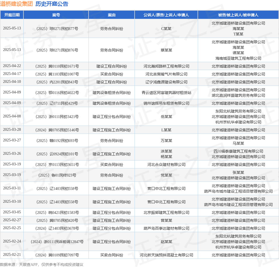This screenshot has width=279, height=267.
Task: Select case number (2025)京0113民初3651号
Action: pyautogui.click(x=57, y=165)
